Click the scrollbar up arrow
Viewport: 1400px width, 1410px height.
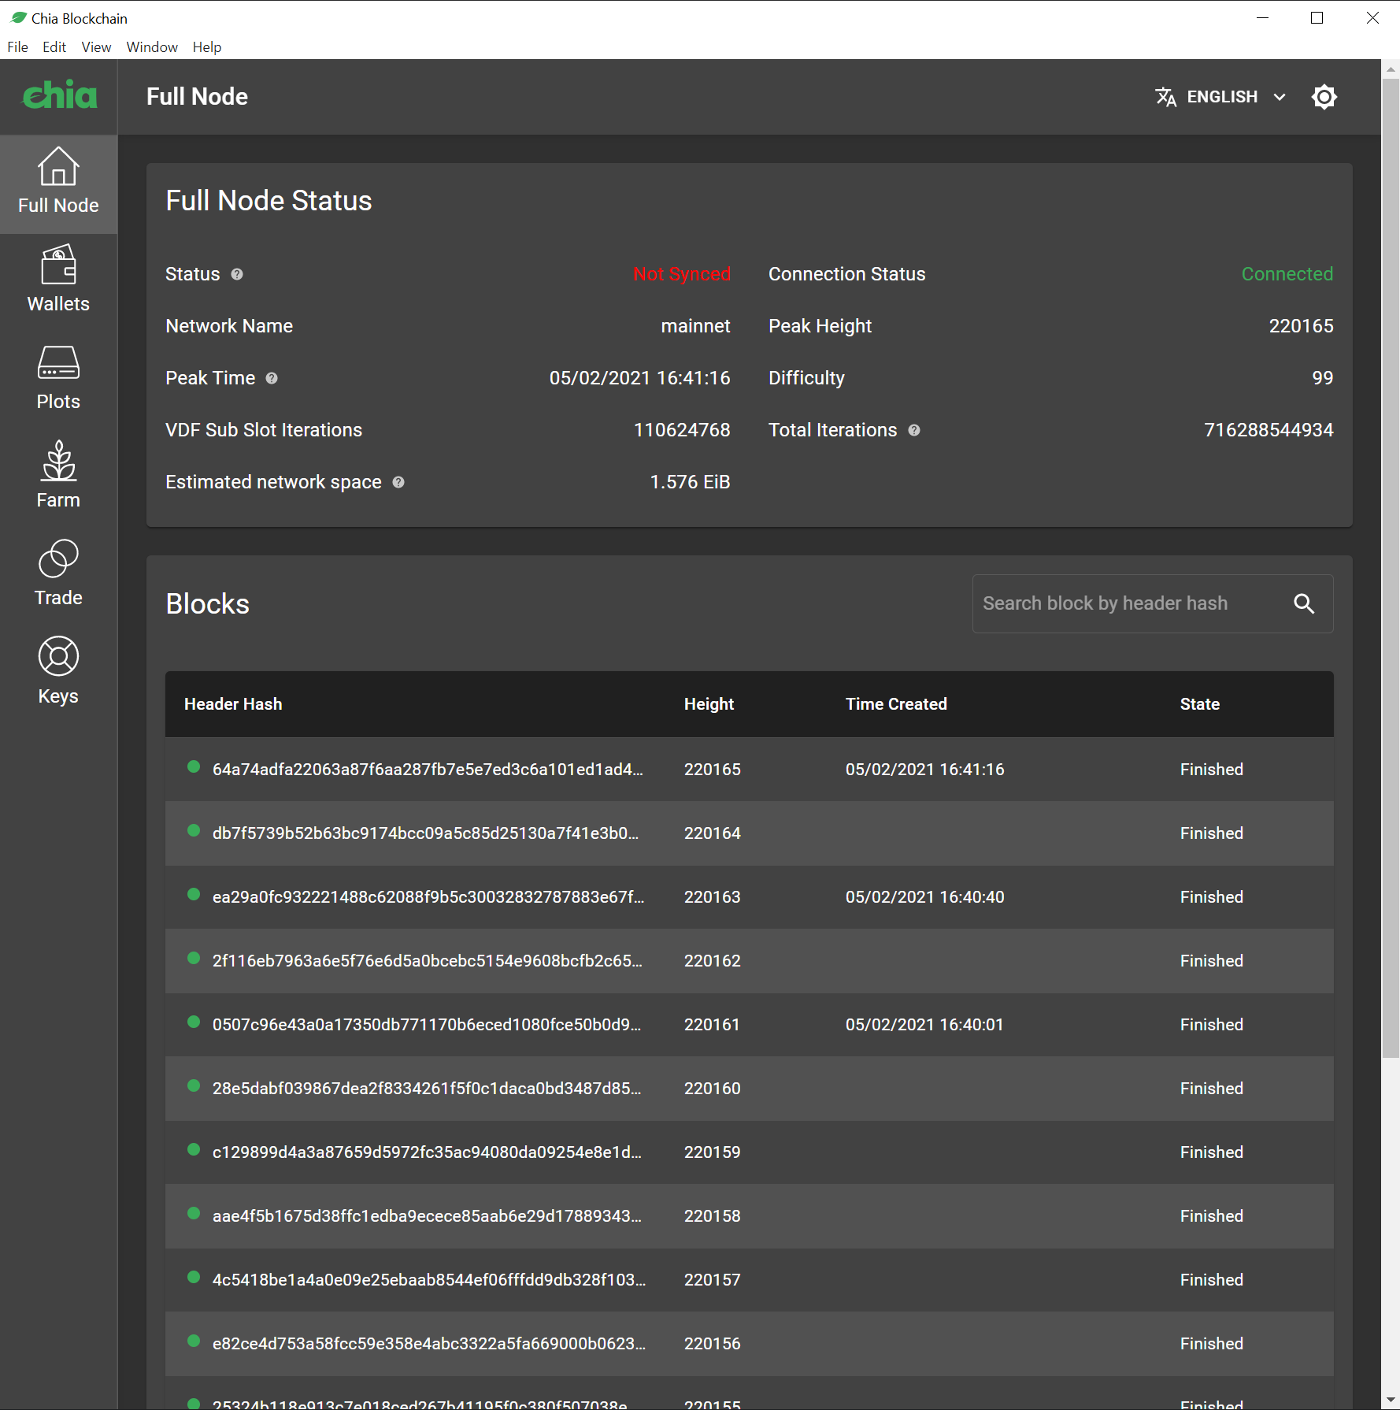pyautogui.click(x=1391, y=69)
